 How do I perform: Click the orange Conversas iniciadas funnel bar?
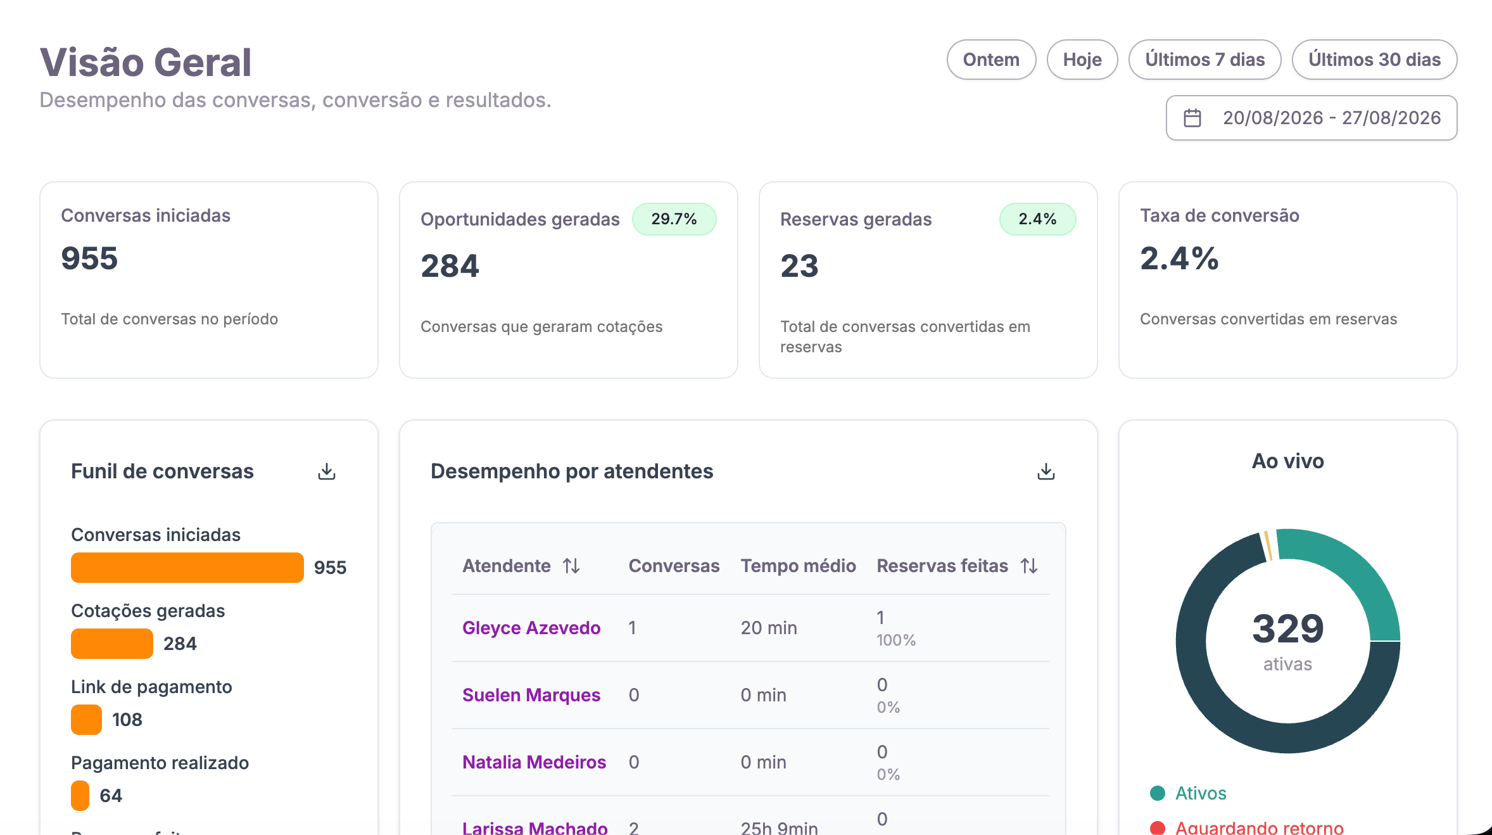coord(187,568)
